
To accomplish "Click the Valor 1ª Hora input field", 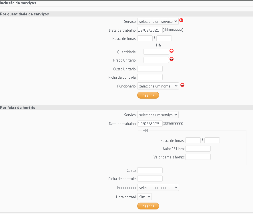I will click(198, 149).
